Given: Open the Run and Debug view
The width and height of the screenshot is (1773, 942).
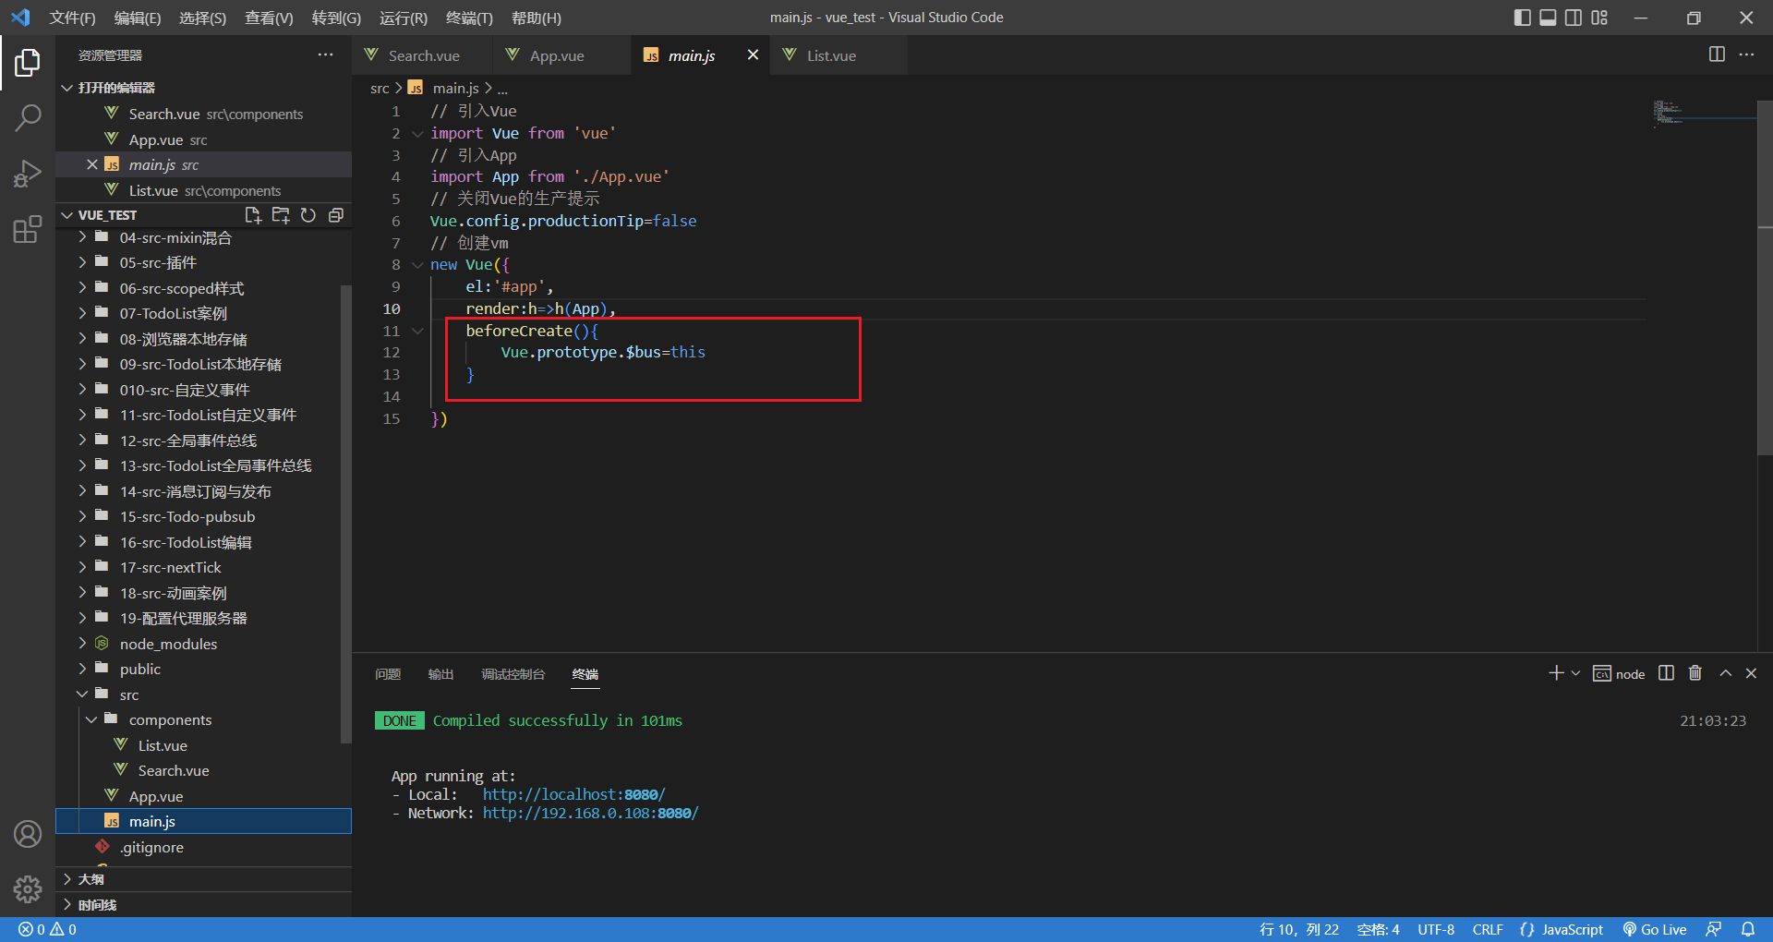Looking at the screenshot, I should [28, 174].
